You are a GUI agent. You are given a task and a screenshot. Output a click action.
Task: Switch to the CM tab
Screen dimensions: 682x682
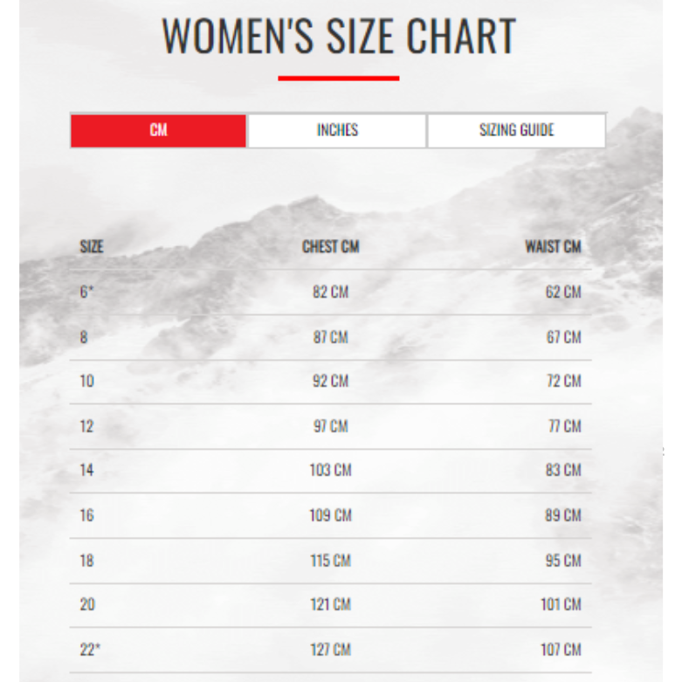tap(158, 130)
